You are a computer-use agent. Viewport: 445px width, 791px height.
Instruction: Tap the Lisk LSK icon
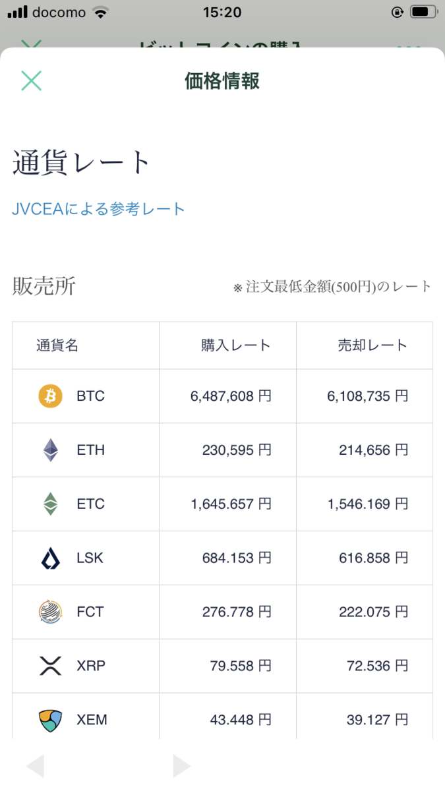point(50,558)
